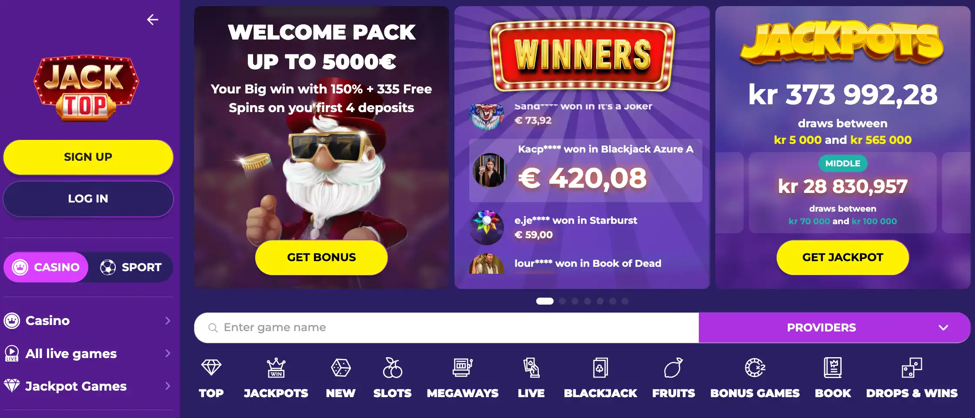Switch to the SPORT mode toggle
The height and width of the screenshot is (418, 975).
point(130,267)
